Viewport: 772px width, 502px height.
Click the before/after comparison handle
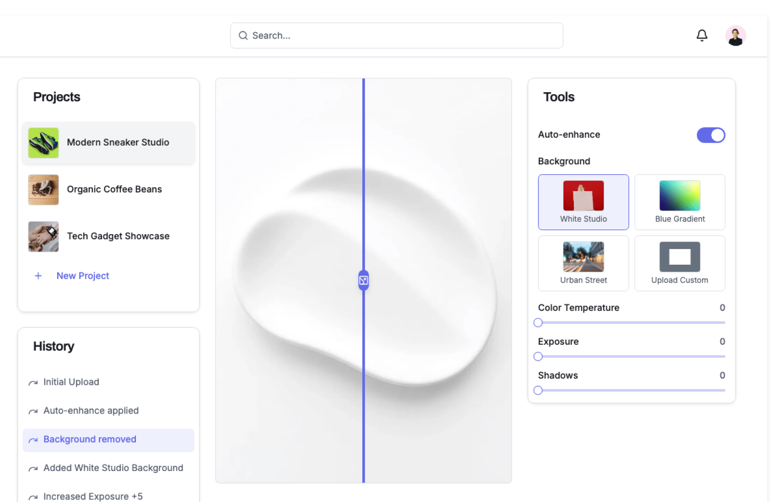click(x=363, y=280)
